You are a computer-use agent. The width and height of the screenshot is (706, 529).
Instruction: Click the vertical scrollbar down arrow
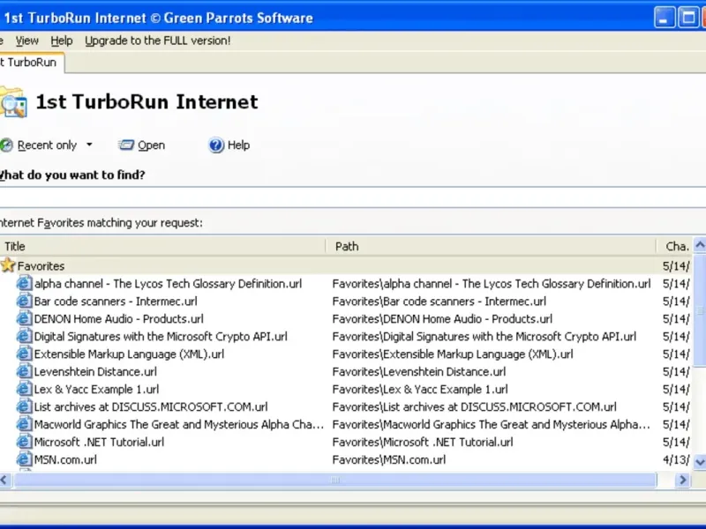700,461
